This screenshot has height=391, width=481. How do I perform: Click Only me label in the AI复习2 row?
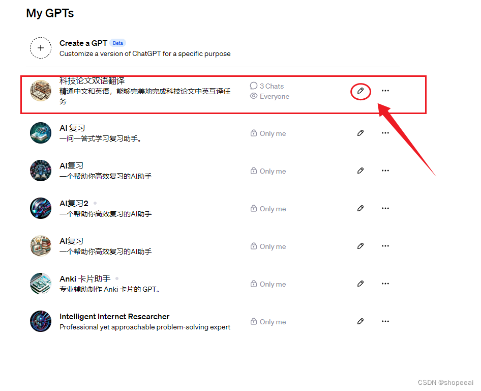click(x=273, y=209)
